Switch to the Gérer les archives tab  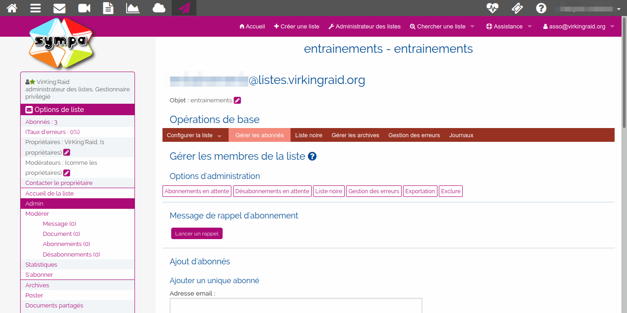[355, 135]
